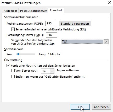
Task: Toggle the SSL encrypted connection checkbox
Action: point(13,29)
